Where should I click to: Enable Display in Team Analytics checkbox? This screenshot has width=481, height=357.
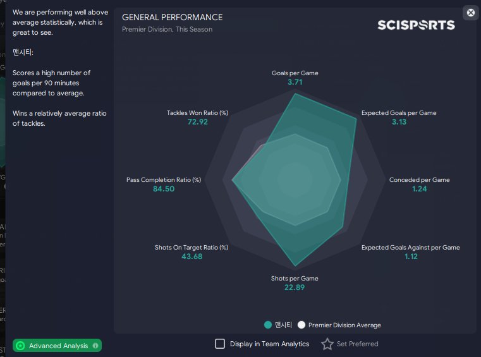(220, 344)
